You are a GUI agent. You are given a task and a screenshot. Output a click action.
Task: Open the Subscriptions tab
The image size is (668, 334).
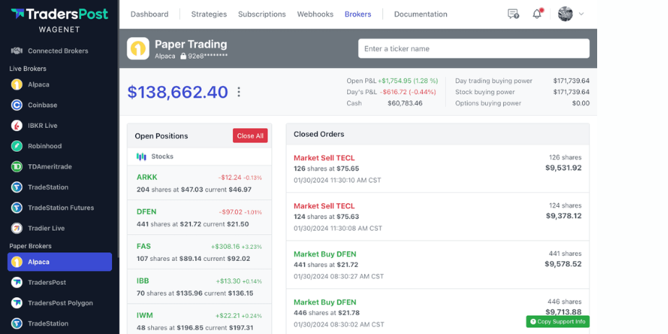click(x=262, y=14)
